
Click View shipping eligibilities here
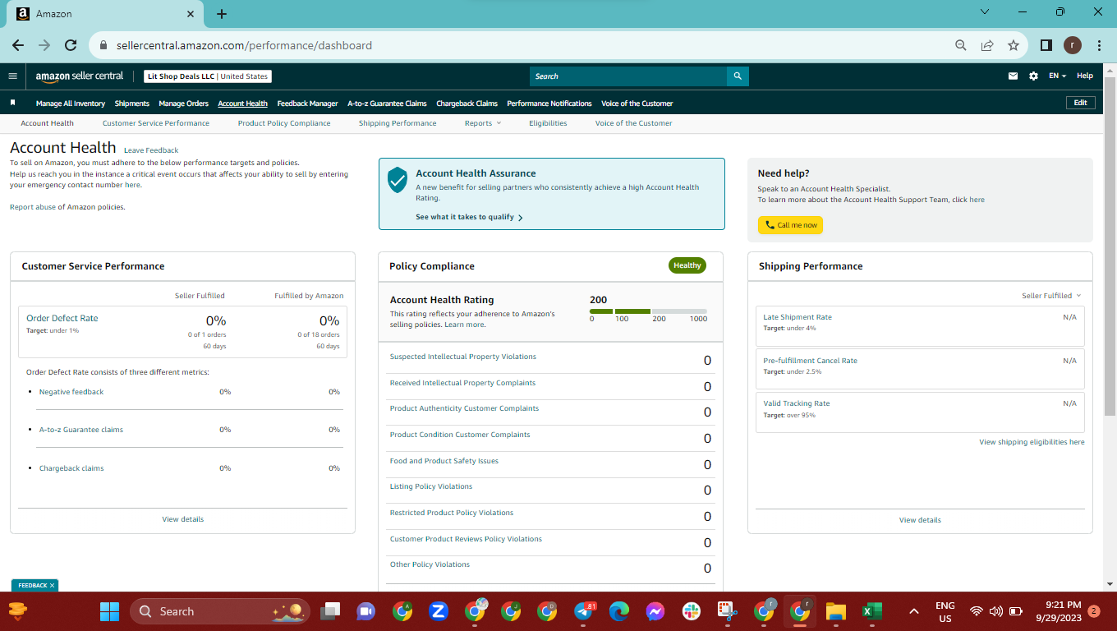point(1032,442)
